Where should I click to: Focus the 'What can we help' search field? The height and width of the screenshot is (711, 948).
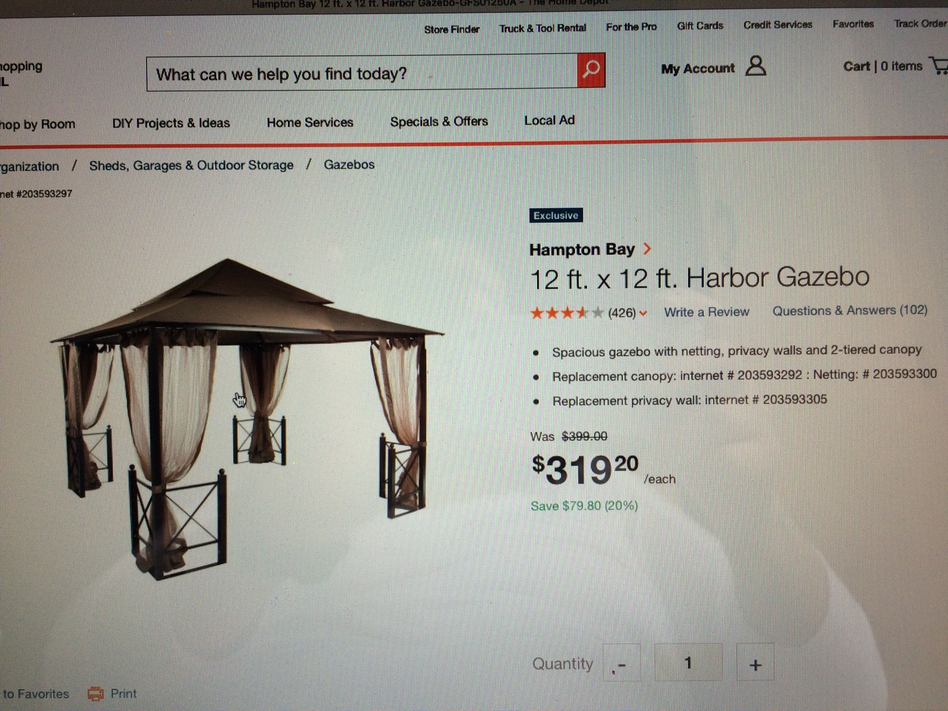(x=361, y=73)
